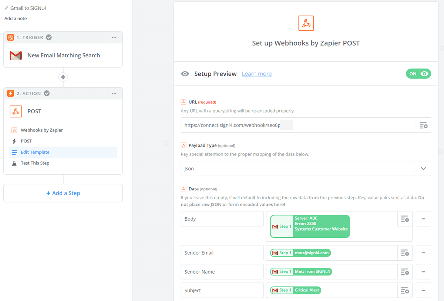Click Add a note

click(x=16, y=19)
